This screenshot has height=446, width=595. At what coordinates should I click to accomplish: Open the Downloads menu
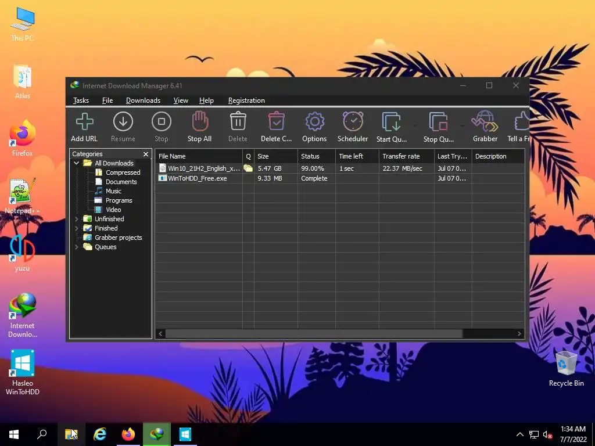point(143,100)
